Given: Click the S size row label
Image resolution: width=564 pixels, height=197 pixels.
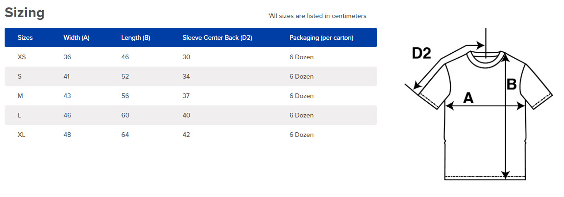Looking at the screenshot, I should pyautogui.click(x=19, y=77).
